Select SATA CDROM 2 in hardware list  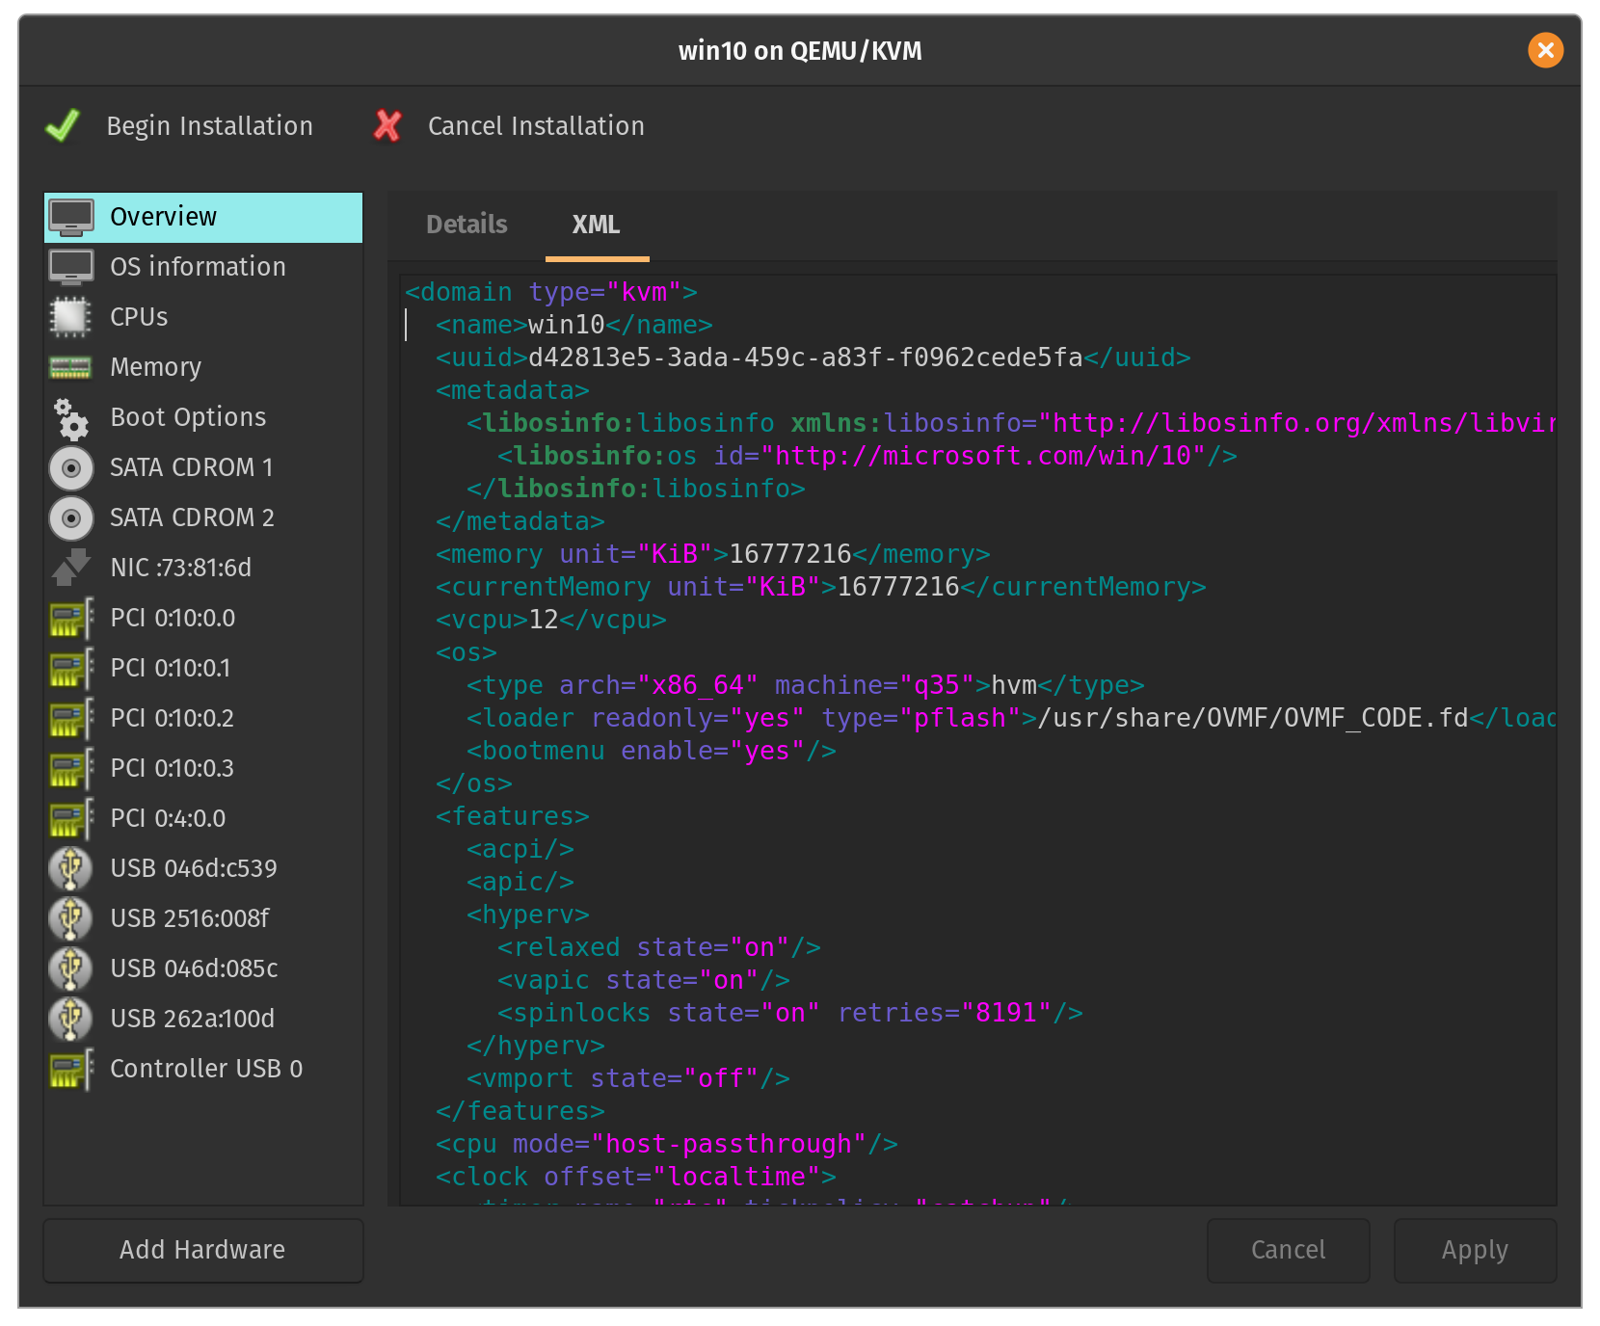[x=192, y=517]
